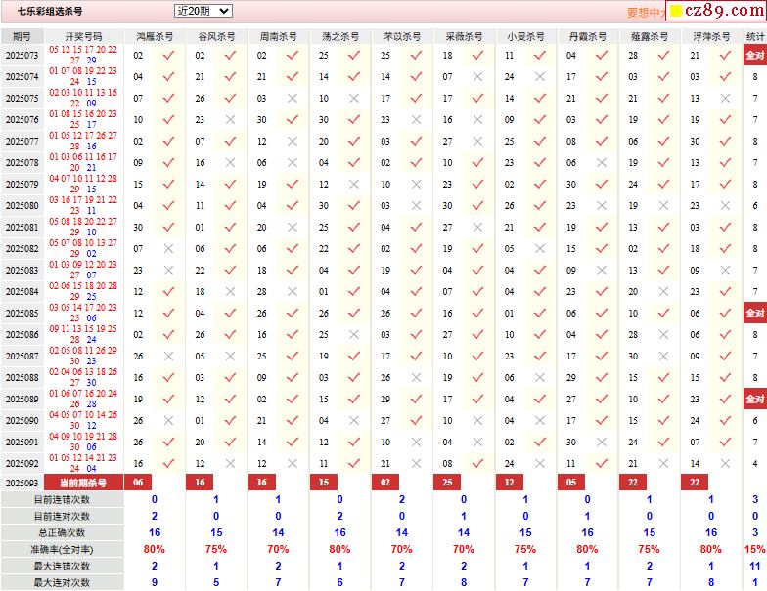Screen dimensions: 767x591
Task: Click the 15% value in the 统计 column
Action: click(755, 549)
